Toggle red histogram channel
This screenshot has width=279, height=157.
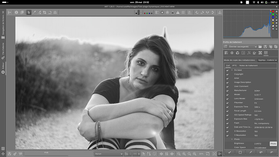(x=273, y=11)
